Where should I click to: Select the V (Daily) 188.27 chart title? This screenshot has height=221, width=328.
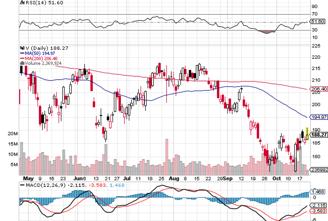tap(47, 48)
